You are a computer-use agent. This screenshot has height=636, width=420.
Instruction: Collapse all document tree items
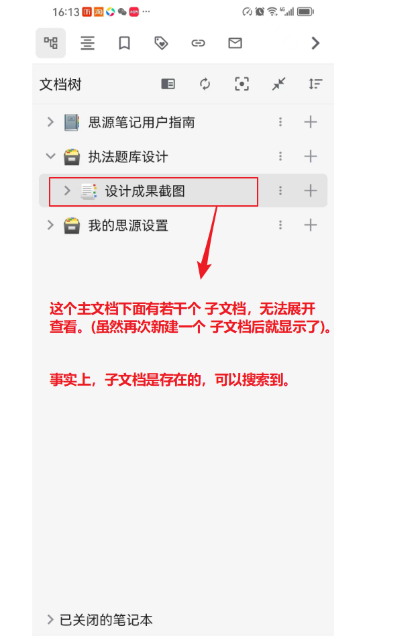tap(279, 84)
